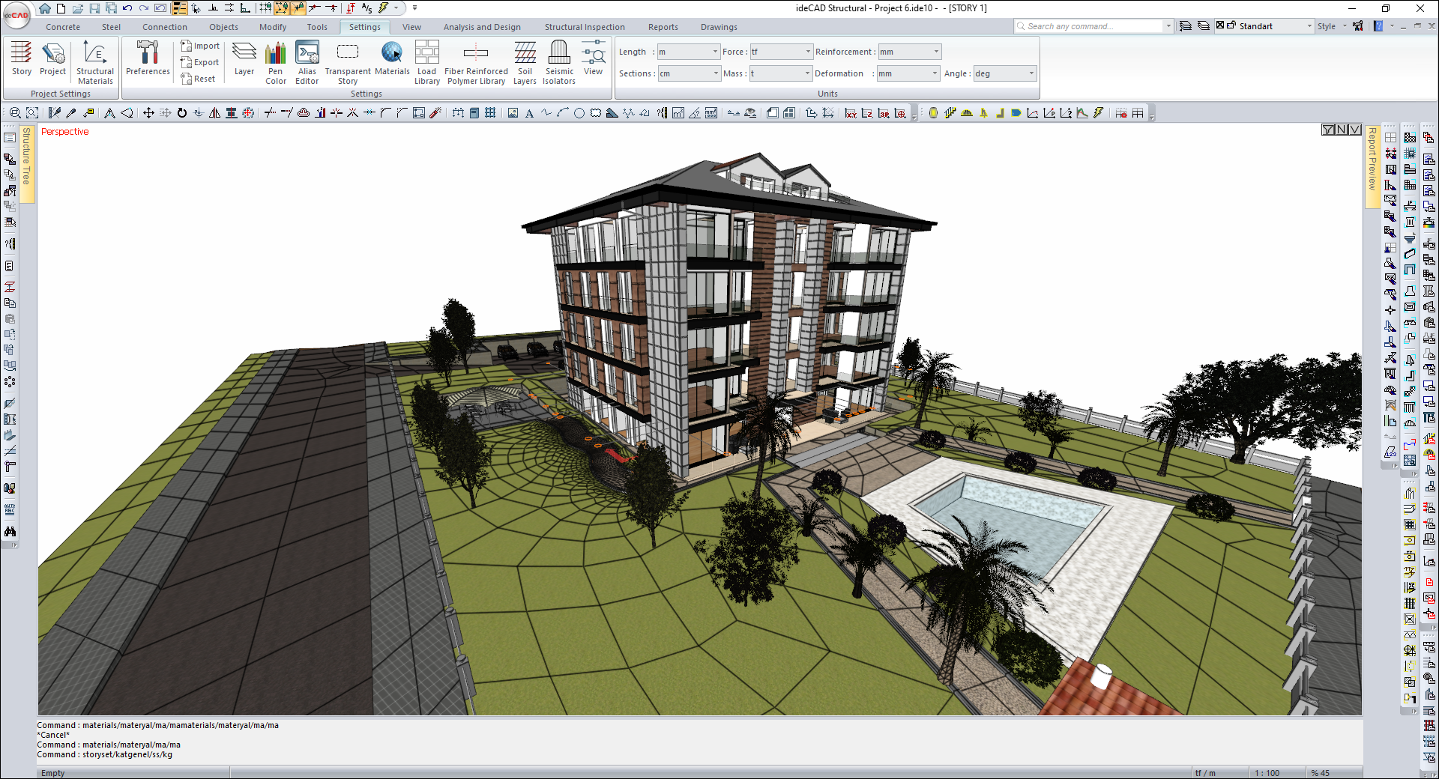Screen dimensions: 1439x779
Task: Open the Reports ribbon tab
Action: (x=663, y=27)
